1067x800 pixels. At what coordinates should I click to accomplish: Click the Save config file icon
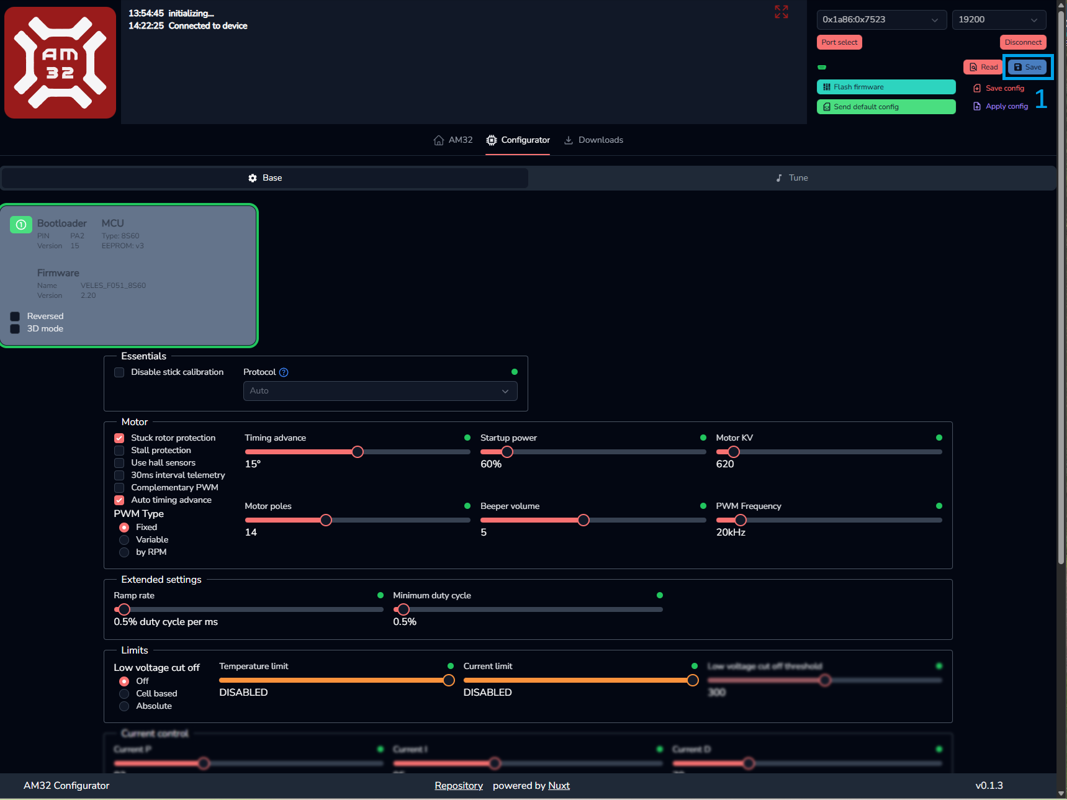977,88
